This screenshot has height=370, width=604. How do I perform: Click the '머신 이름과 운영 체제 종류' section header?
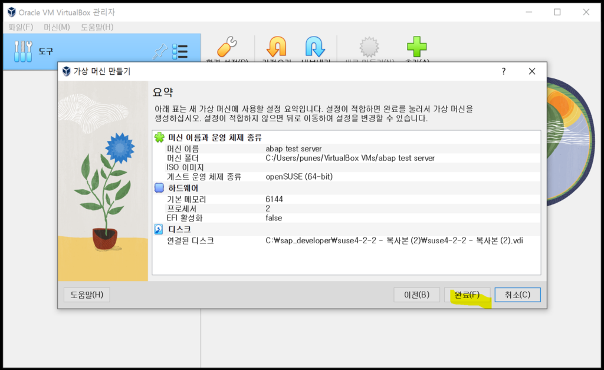pyautogui.click(x=215, y=137)
